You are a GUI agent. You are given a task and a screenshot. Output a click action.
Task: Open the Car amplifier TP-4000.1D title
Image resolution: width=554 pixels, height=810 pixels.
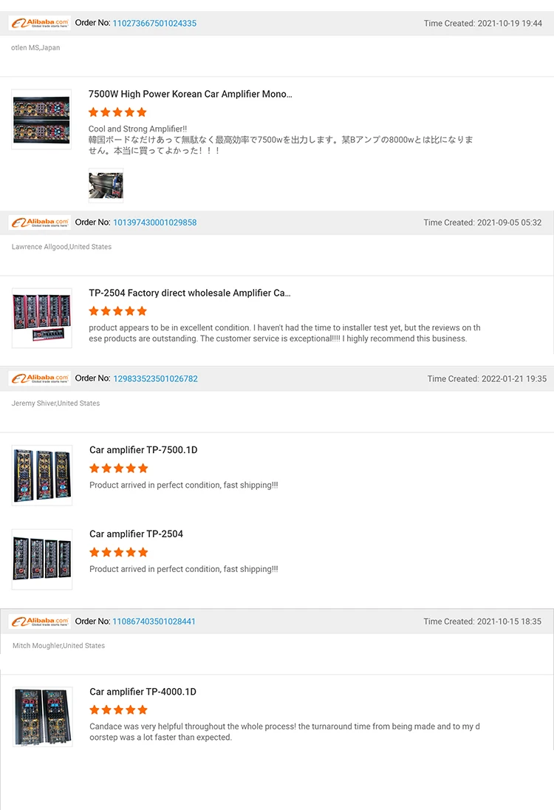click(143, 692)
